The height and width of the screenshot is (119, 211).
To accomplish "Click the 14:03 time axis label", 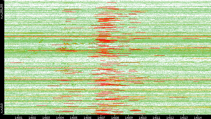I will [x=46, y=117].
